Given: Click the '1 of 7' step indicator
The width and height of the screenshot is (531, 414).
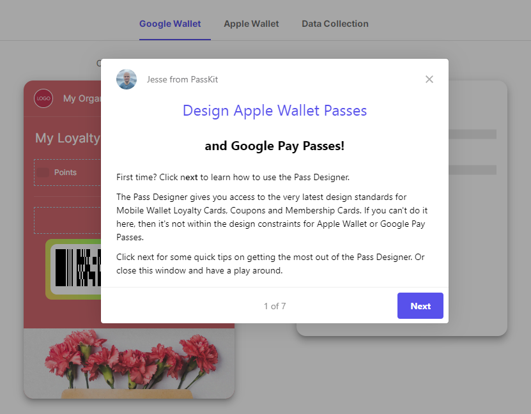Looking at the screenshot, I should tap(275, 306).
